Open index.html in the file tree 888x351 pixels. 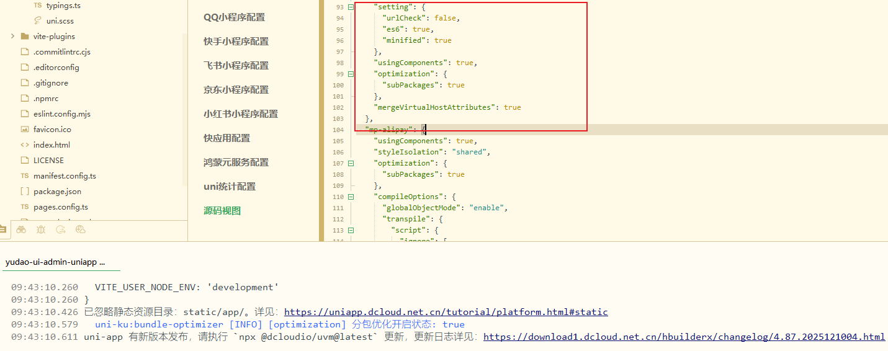(x=52, y=145)
